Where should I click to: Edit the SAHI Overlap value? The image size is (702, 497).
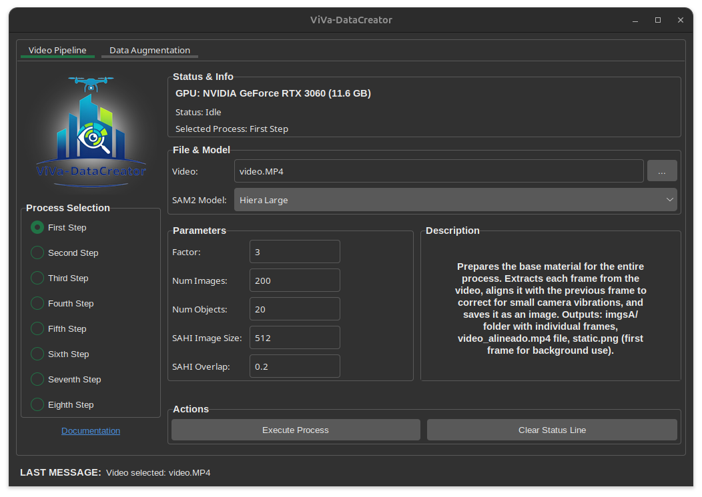[294, 366]
